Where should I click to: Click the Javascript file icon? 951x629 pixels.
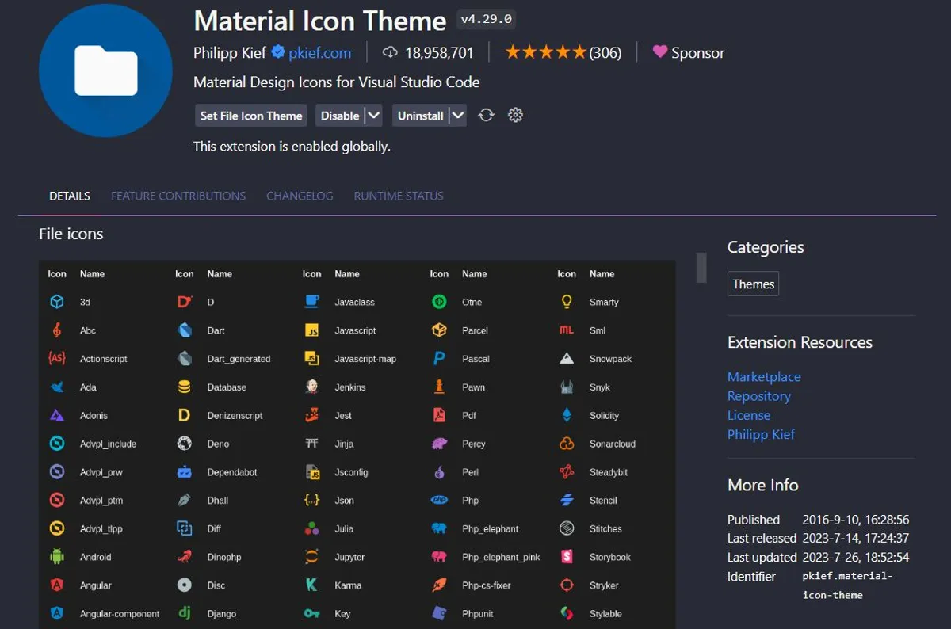pos(312,330)
